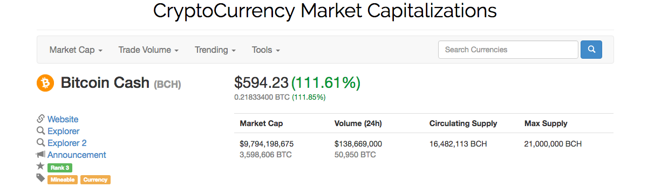Viewport: 668px width, 194px height.
Task: Click the tag icon beside Mineable
Action: click(40, 178)
